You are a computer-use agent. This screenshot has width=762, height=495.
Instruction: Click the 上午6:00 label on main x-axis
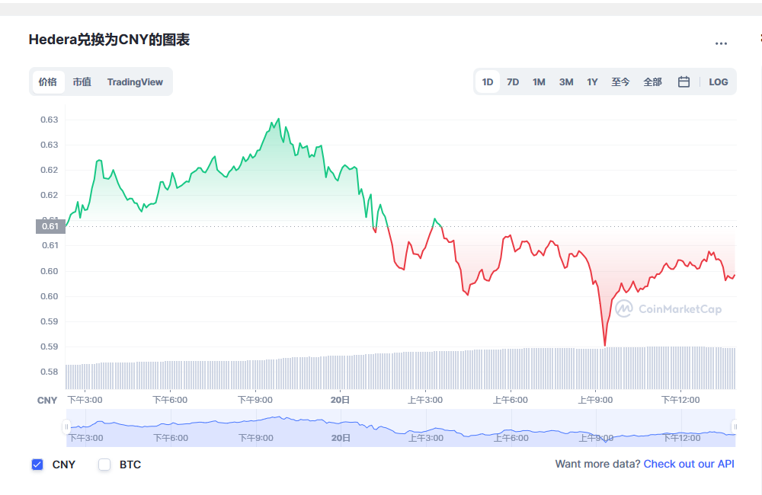point(511,400)
